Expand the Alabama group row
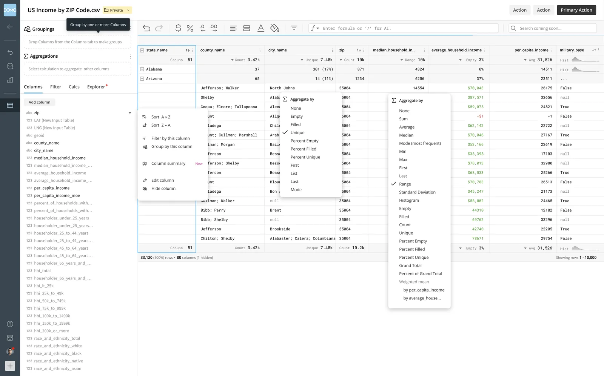 click(142, 69)
